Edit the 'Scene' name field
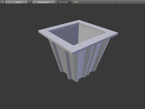The height and width of the screenshot is (109, 145). point(41,2)
